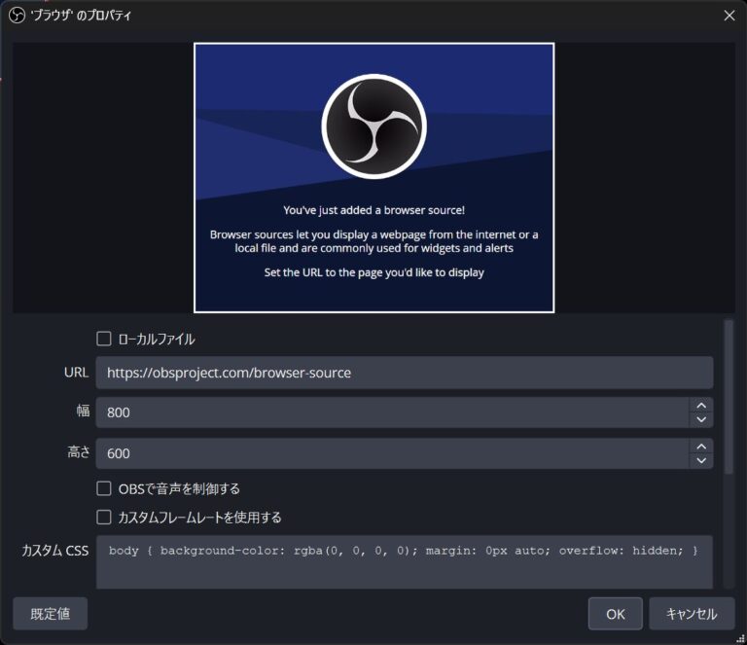Decrease the 幅 value with the down arrow
Viewport: 747px width, 645px height.
pos(700,419)
